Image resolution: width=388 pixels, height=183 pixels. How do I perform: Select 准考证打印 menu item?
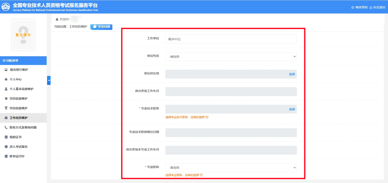click(17, 156)
